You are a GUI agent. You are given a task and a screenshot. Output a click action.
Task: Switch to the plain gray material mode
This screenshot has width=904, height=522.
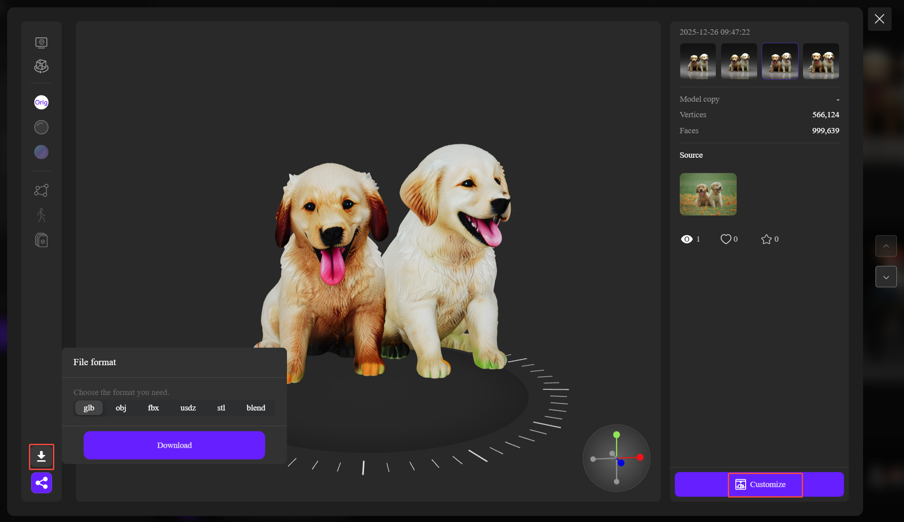pyautogui.click(x=41, y=128)
